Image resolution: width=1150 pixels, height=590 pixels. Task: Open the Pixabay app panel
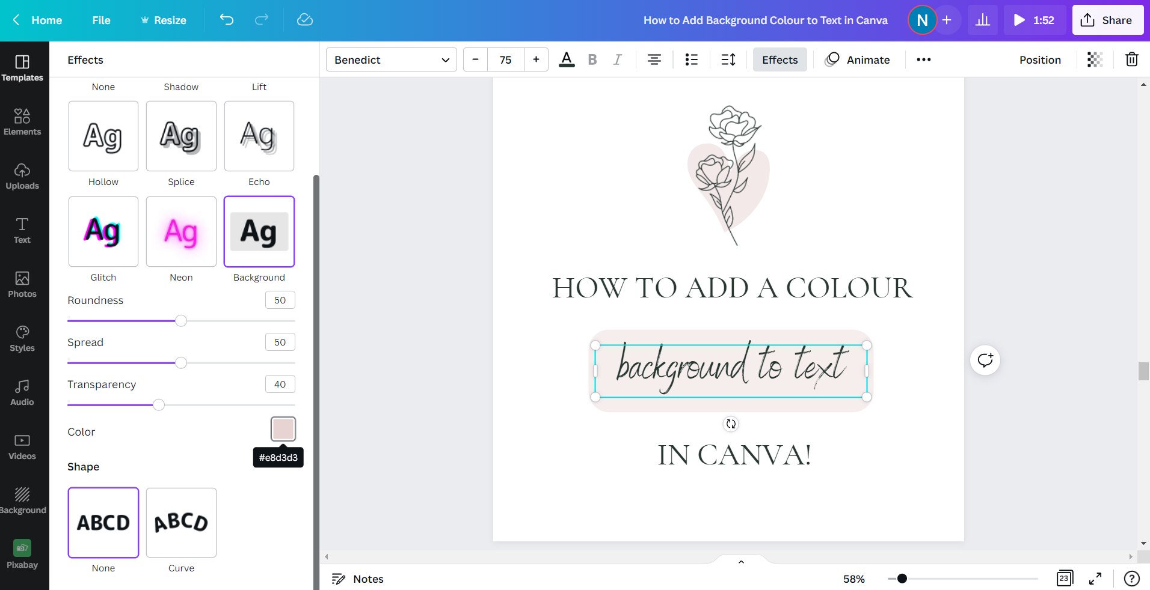[x=22, y=555]
